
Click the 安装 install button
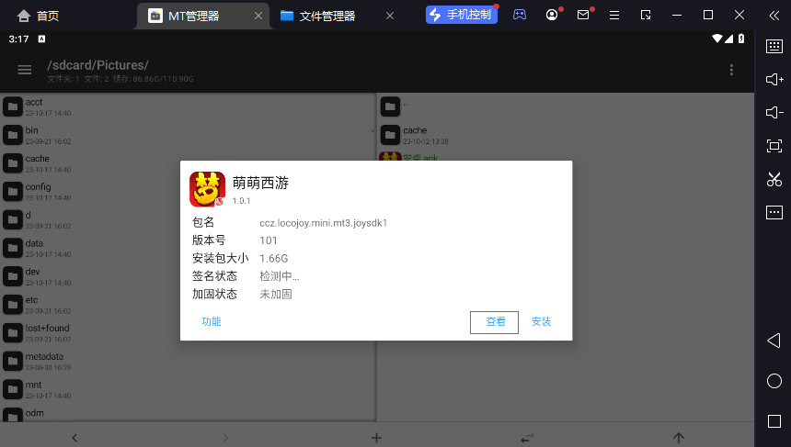[542, 321]
